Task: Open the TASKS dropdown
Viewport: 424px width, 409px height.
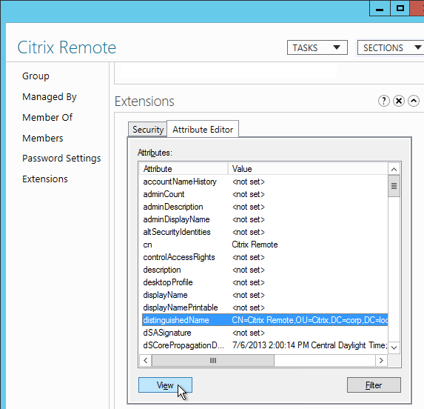Action: 317,47
